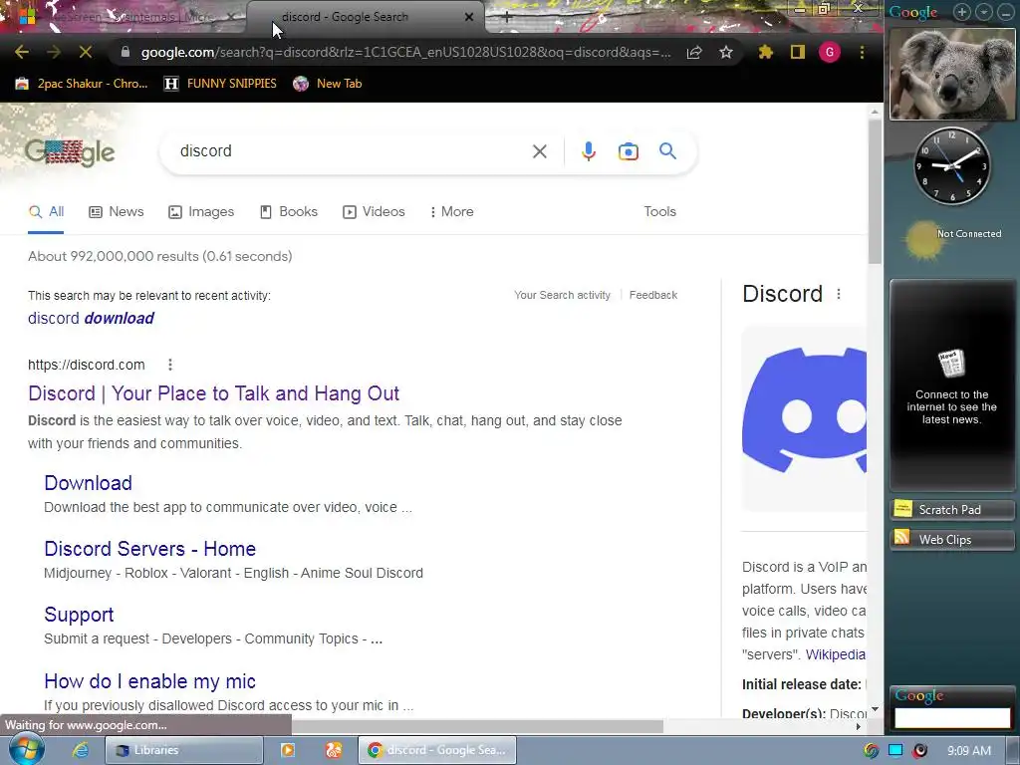Start voice search with microphone icon
Image resolution: width=1020 pixels, height=765 pixels.
pos(588,151)
